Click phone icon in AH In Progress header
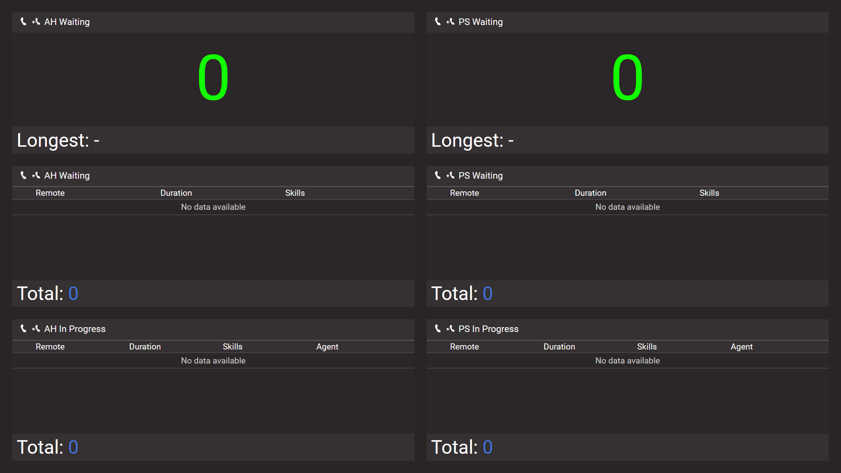 click(24, 328)
